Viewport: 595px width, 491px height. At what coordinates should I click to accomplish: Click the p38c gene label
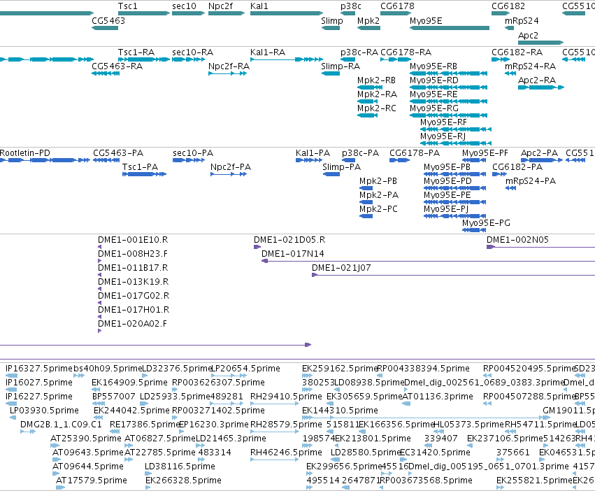[x=350, y=6]
